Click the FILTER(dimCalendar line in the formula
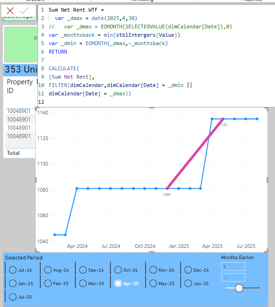 coord(120,86)
